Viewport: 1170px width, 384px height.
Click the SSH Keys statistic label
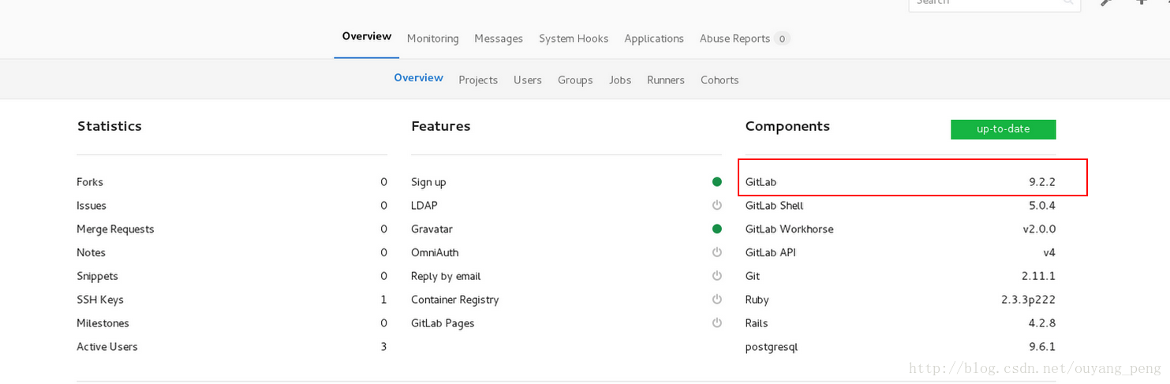(x=100, y=300)
